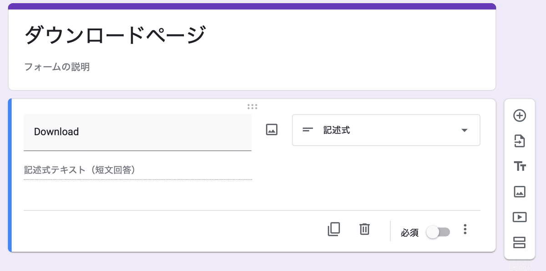Click the add question plus icon
Viewport: 546px width, 271px height.
520,116
